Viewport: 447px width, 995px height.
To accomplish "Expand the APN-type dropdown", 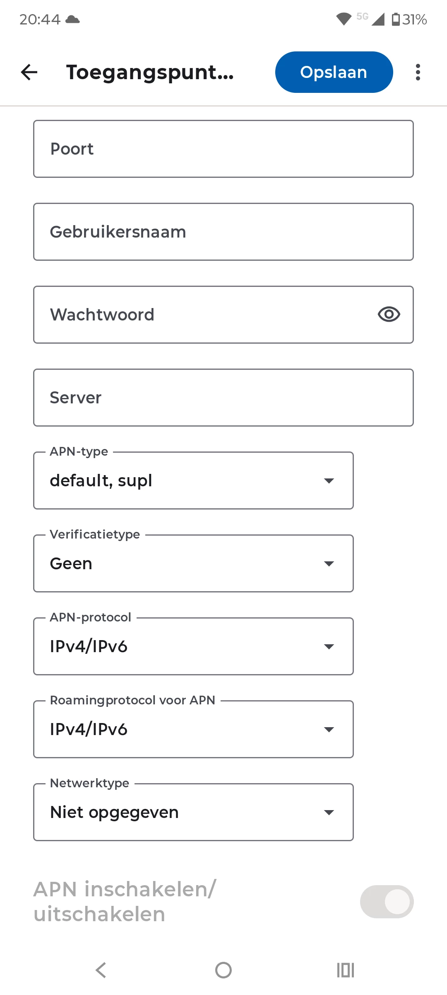I will [193, 481].
